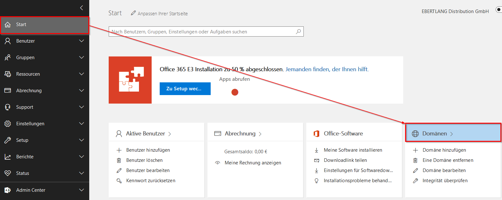Collapse the navigation pane with the arrow
502x200 pixels.
click(82, 8)
